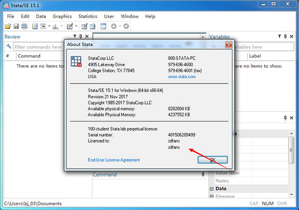Click the Value label row in Properties
The height and width of the screenshot is (210, 299).
pos(251,173)
